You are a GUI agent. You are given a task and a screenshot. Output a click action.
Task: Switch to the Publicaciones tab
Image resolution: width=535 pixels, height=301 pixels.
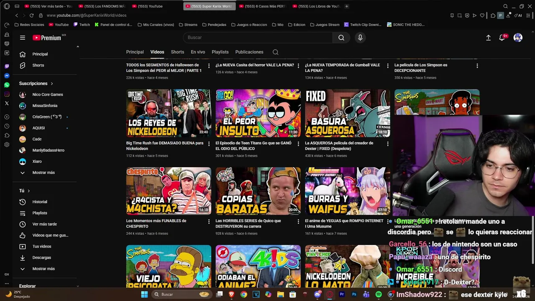pyautogui.click(x=250, y=52)
